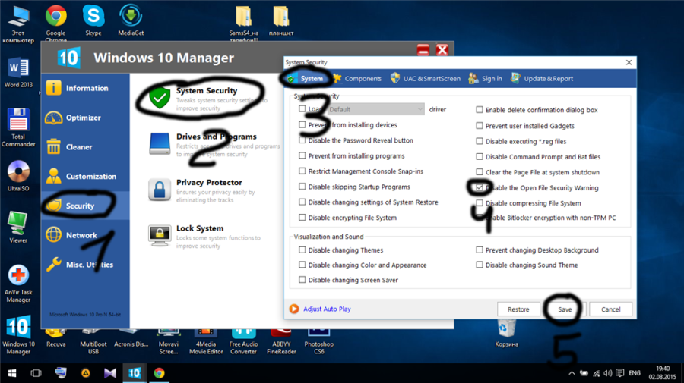Image resolution: width=684 pixels, height=383 pixels.
Task: Click the Adjust Auto Play play icon
Action: click(294, 309)
